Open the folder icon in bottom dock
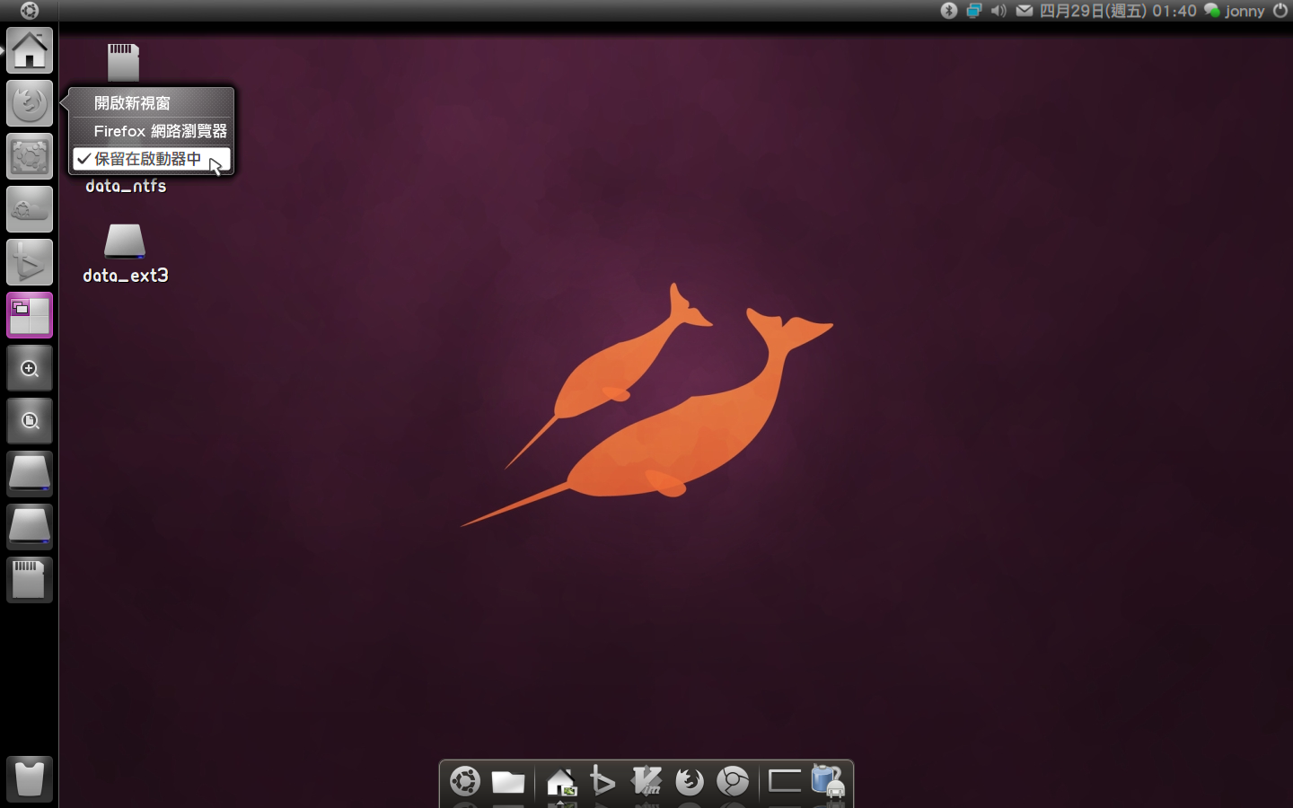Screen dimensions: 1293x808 [x=508, y=782]
